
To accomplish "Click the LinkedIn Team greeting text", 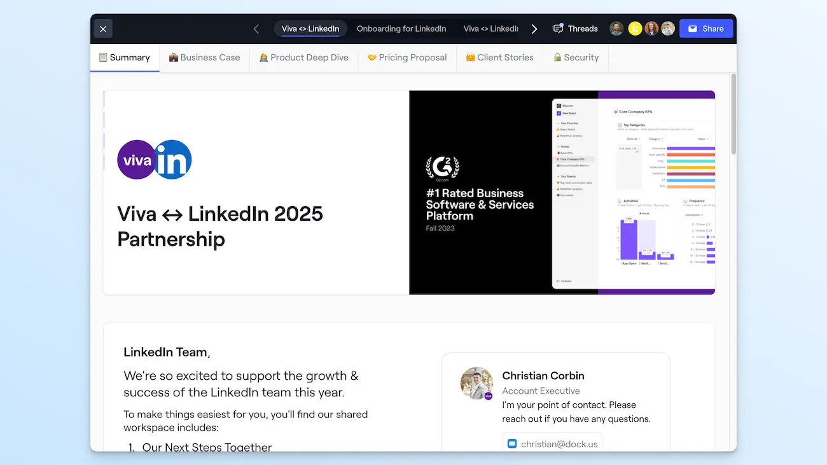I will (167, 352).
